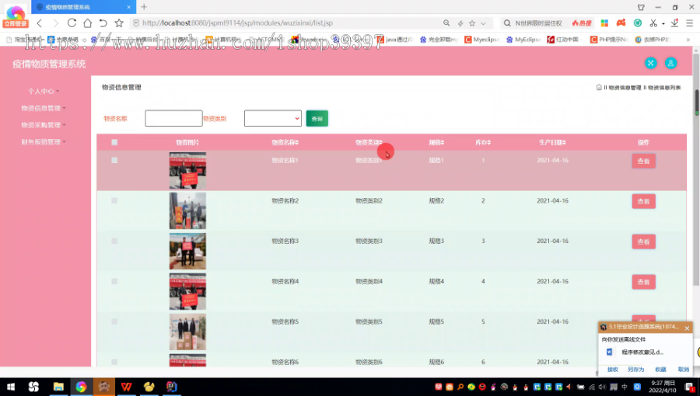This screenshot has height=396, width=700.
Task: Click the browser search box
Action: 541,23
